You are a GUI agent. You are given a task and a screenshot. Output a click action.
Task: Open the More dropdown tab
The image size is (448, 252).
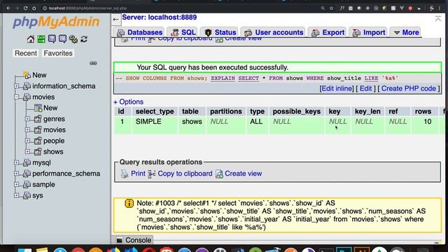point(406,32)
